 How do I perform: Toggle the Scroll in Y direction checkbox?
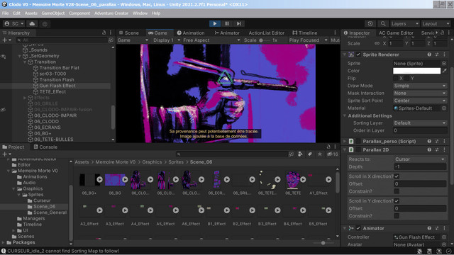click(397, 201)
